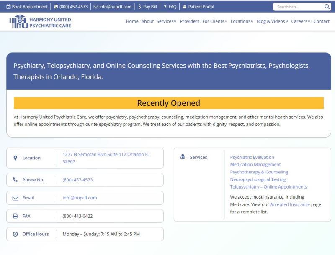
Task: Click the (800) 457-4573 link in Phone No. card
Action: click(77, 180)
